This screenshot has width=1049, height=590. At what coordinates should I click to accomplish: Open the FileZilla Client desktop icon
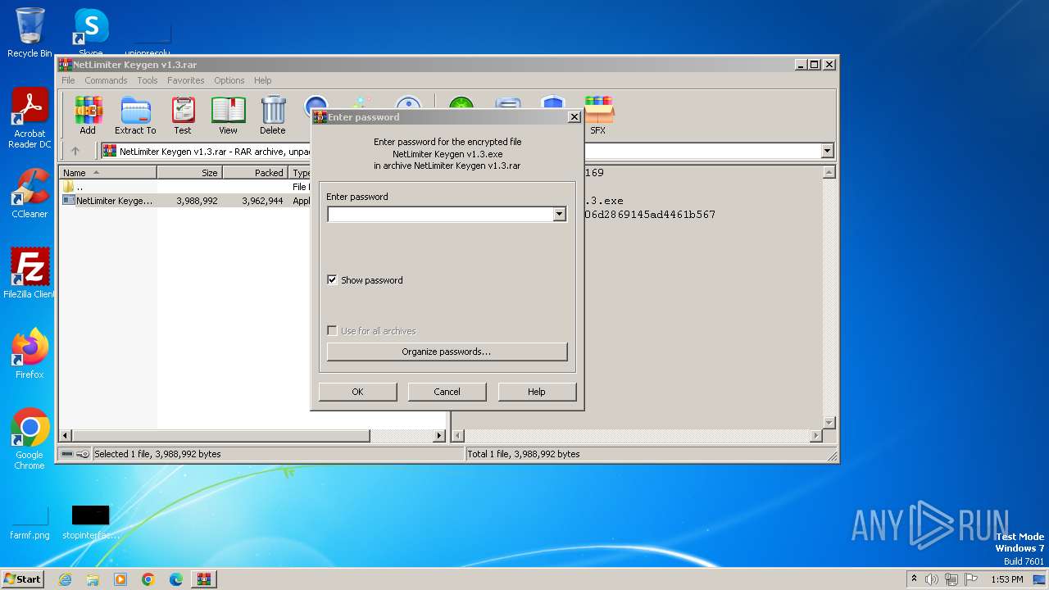click(x=30, y=273)
